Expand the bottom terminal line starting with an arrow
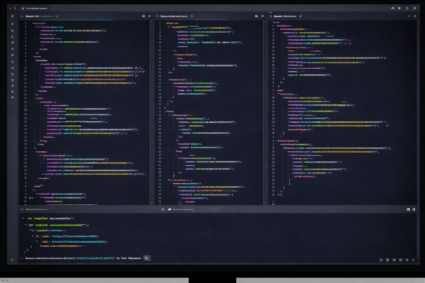425x283 pixels. [x=22, y=258]
